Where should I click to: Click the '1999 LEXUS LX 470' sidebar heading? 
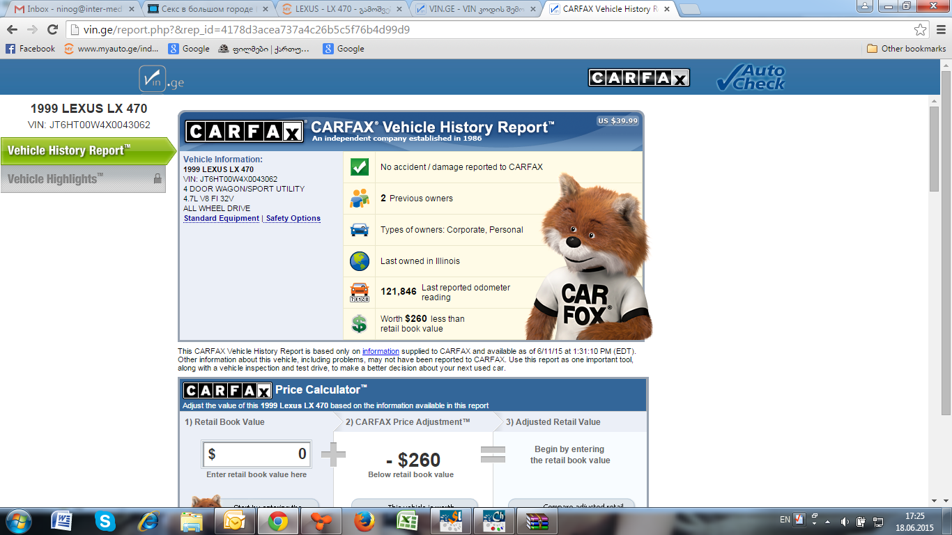coord(89,109)
